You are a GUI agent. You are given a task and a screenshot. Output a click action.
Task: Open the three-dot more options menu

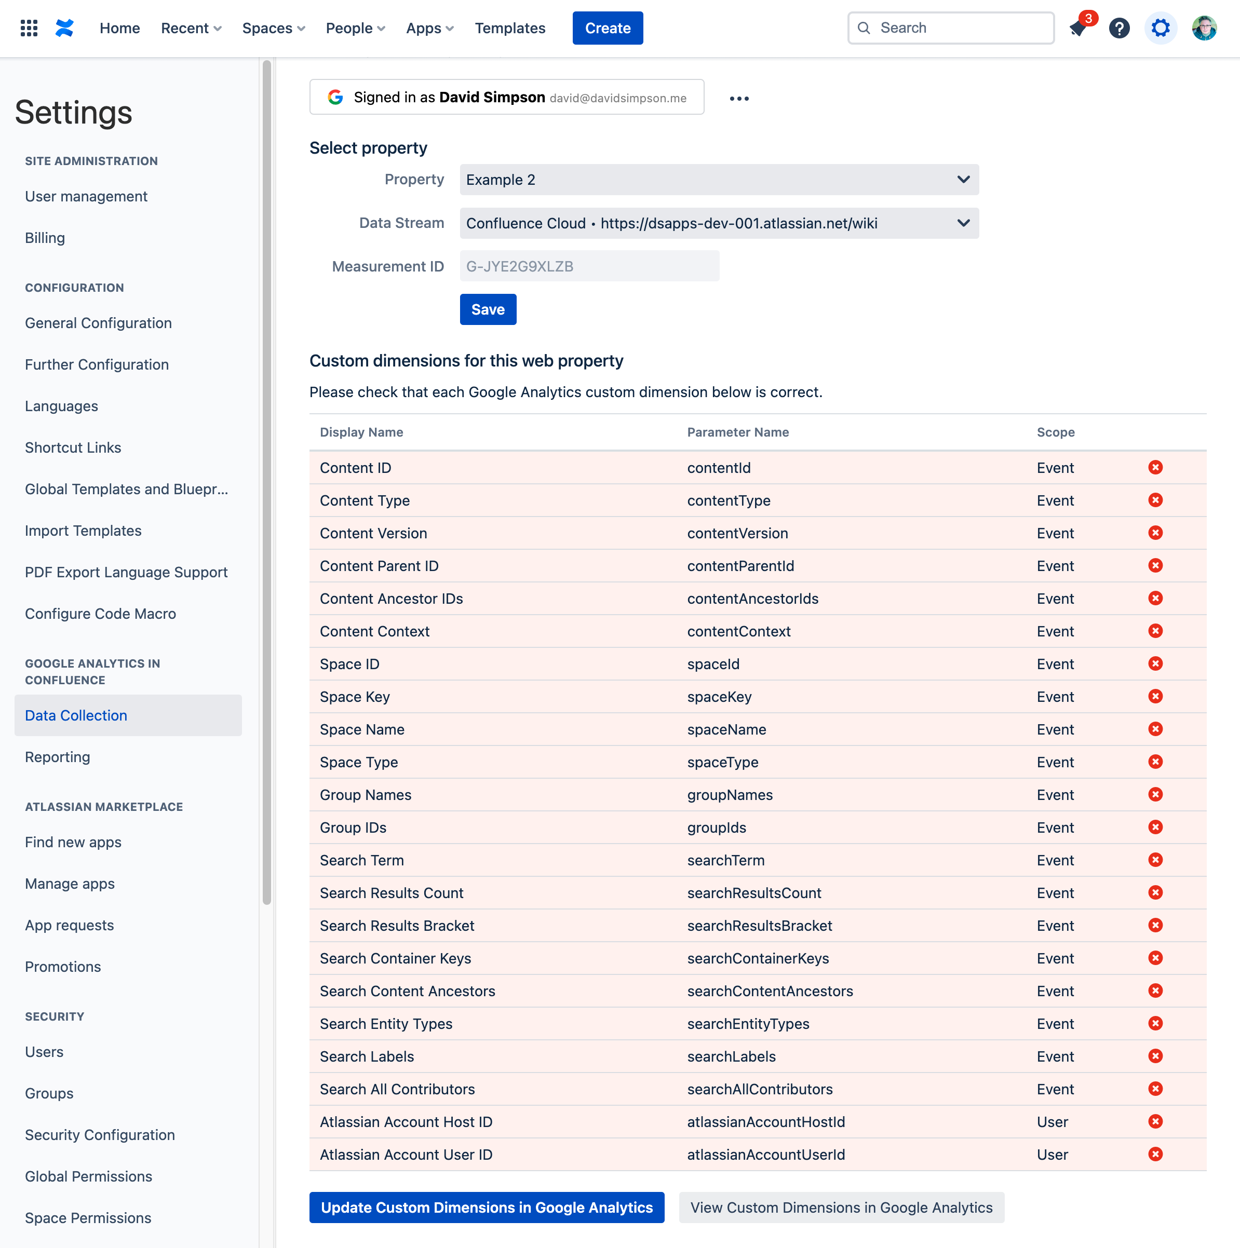pyautogui.click(x=739, y=98)
